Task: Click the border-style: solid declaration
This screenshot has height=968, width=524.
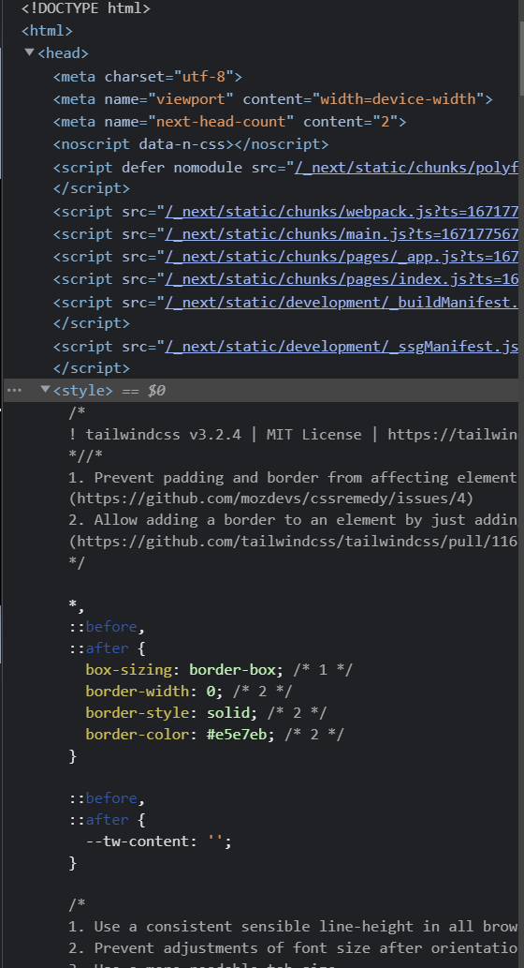Action: pyautogui.click(x=171, y=712)
